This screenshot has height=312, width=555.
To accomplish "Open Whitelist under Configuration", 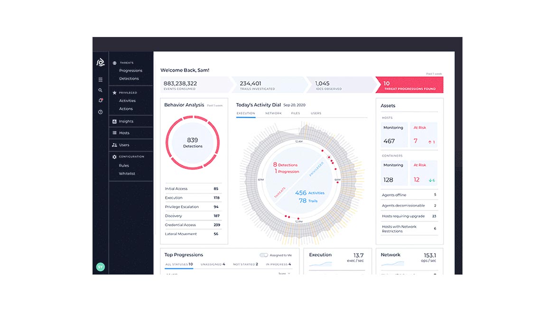I will tap(127, 174).
